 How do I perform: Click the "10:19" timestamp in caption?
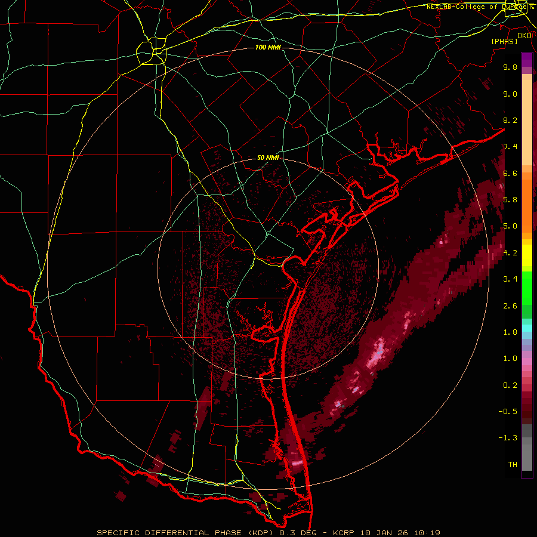(x=427, y=533)
